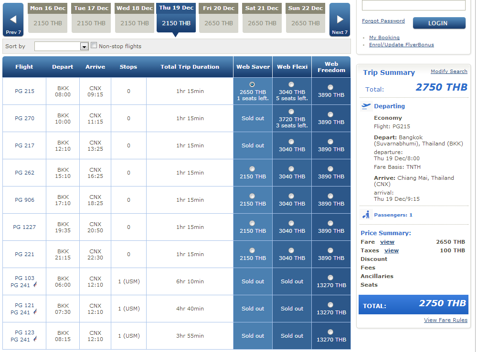Viewport: 478px width, 352px height.
Task: Go to next 7 days arrow
Action: tap(340, 20)
